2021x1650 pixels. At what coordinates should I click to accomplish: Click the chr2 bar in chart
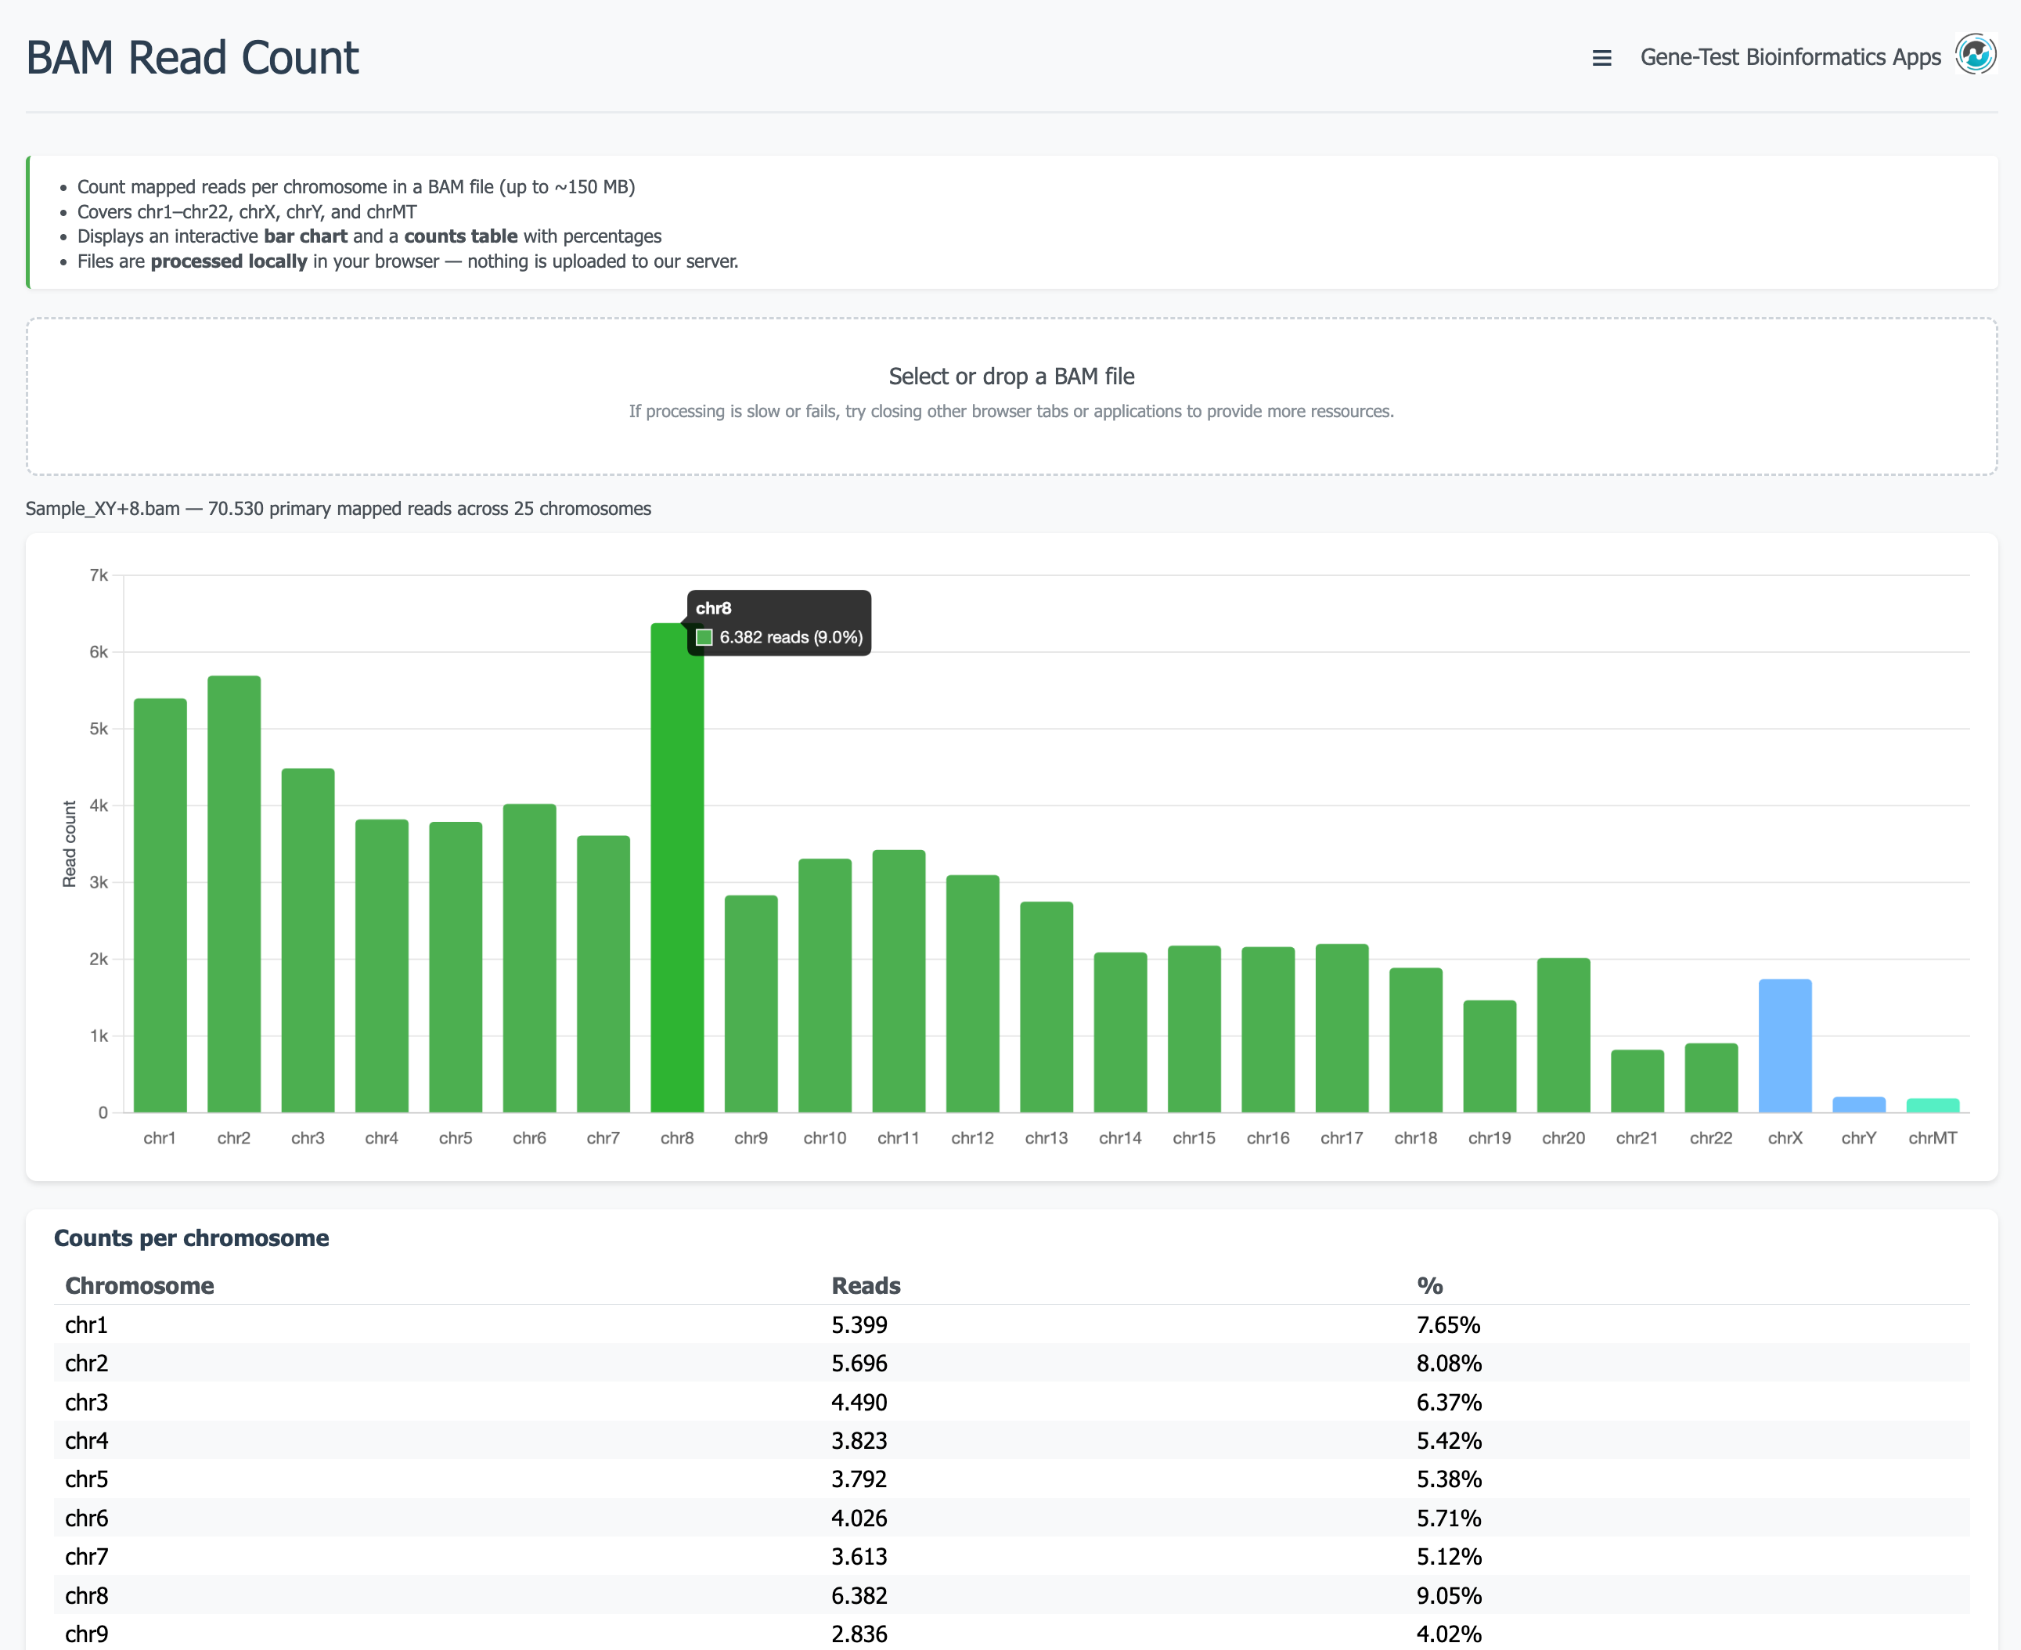[x=234, y=893]
